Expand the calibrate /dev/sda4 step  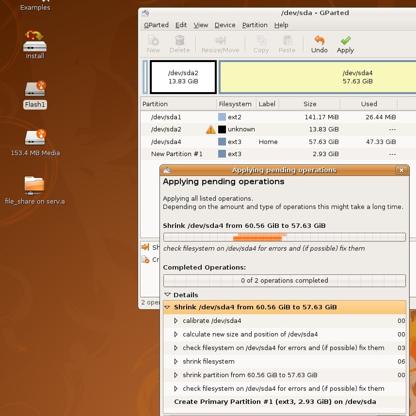click(176, 320)
